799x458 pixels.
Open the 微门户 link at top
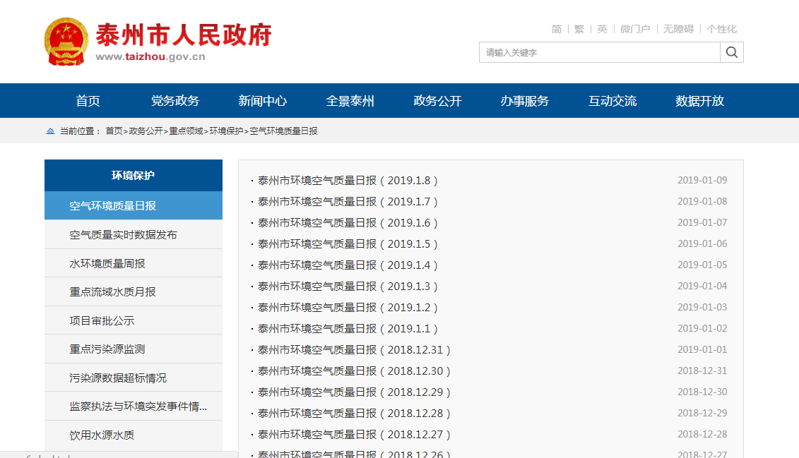(635, 29)
